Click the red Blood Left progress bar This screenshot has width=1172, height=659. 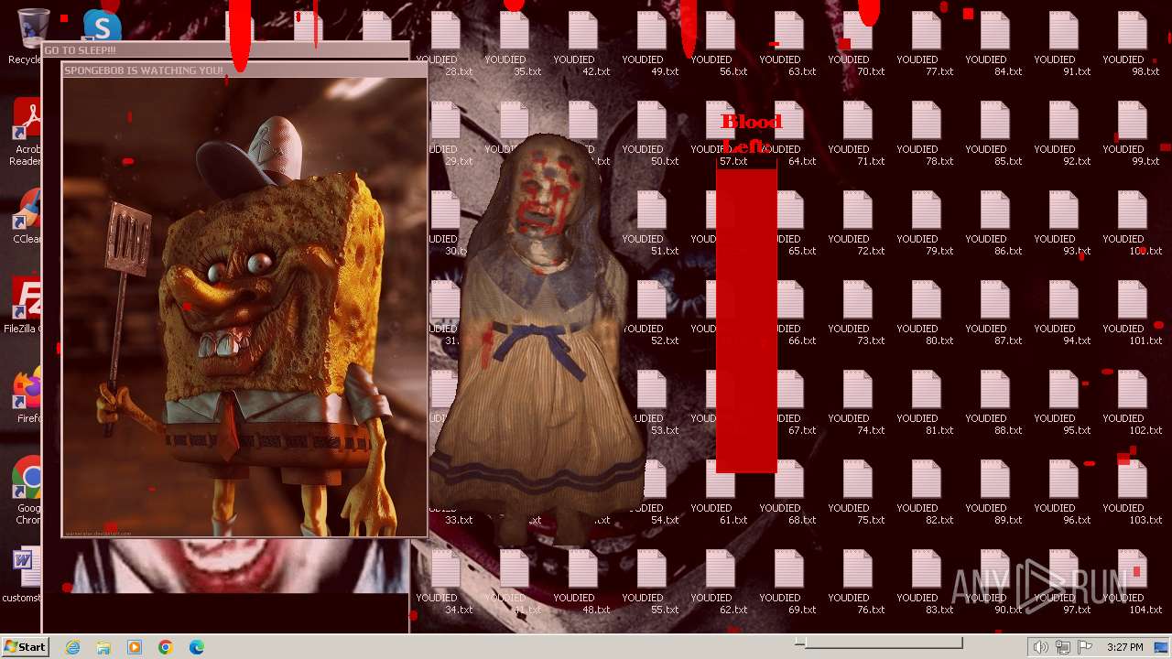[x=746, y=315]
